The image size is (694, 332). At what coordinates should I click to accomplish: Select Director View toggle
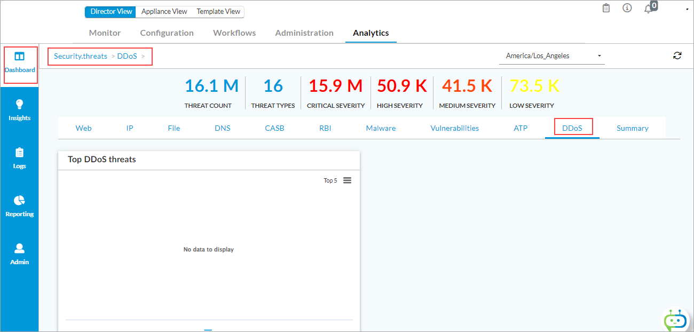click(111, 11)
